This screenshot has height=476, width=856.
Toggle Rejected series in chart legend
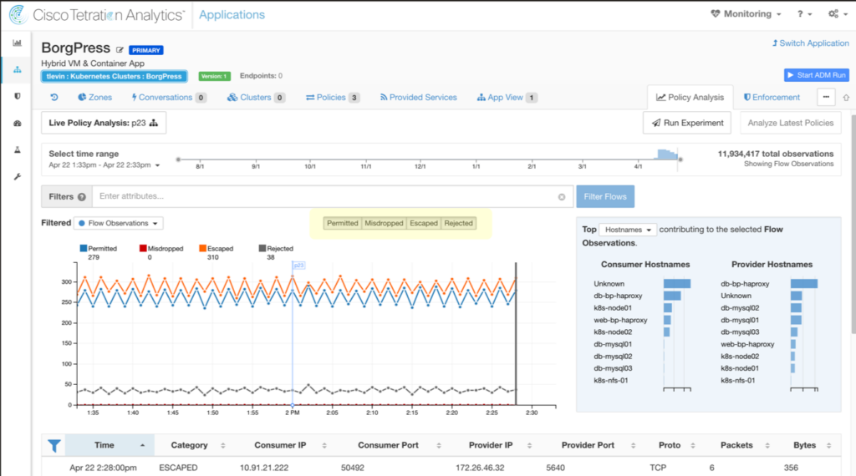point(276,249)
